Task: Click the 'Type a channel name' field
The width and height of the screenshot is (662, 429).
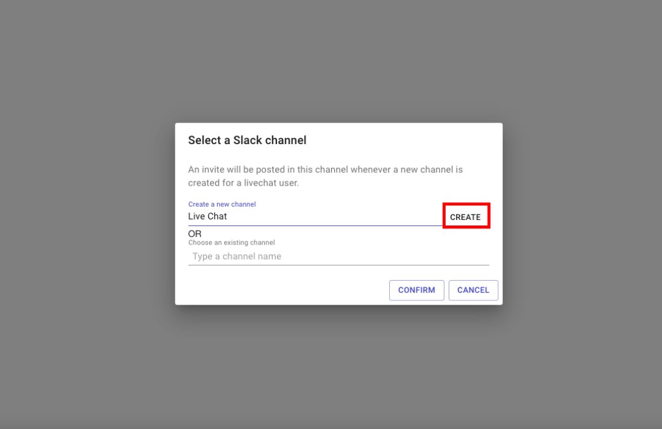Action: (x=338, y=256)
